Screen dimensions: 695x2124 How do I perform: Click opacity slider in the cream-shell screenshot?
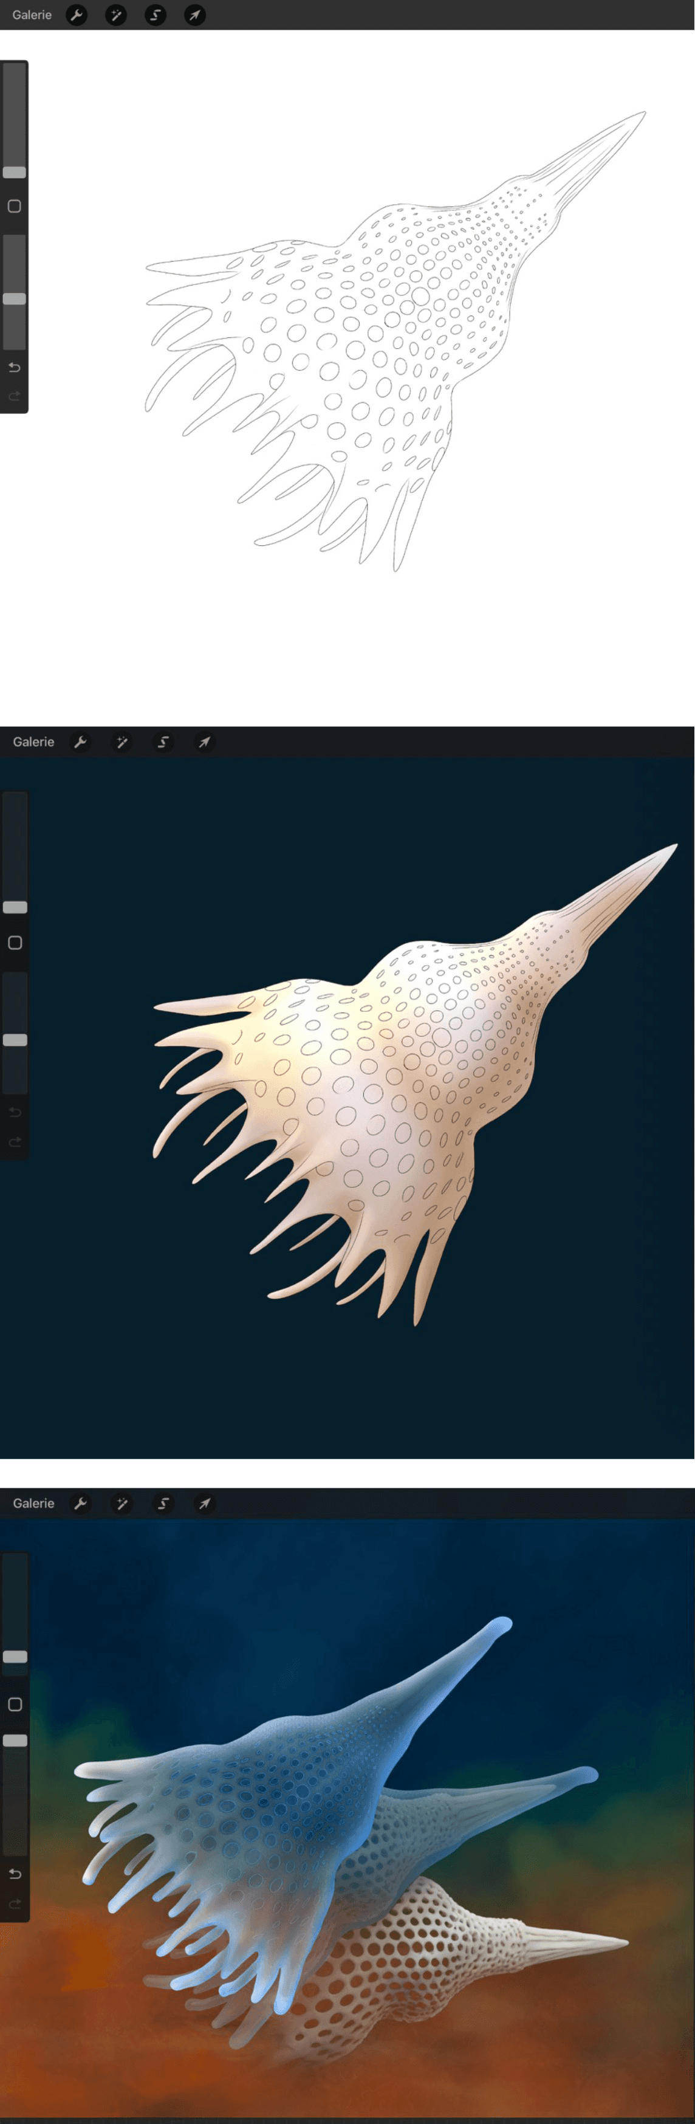coord(15,1033)
